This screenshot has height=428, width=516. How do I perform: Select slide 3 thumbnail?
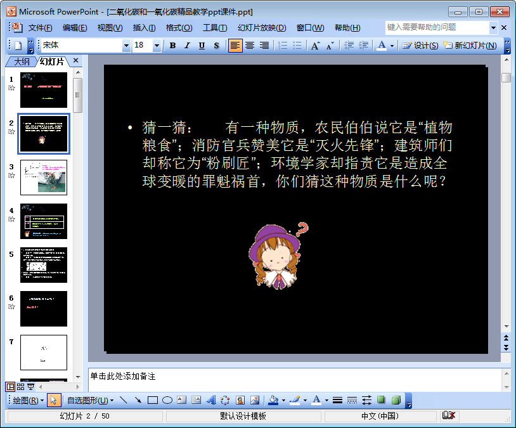(44, 178)
